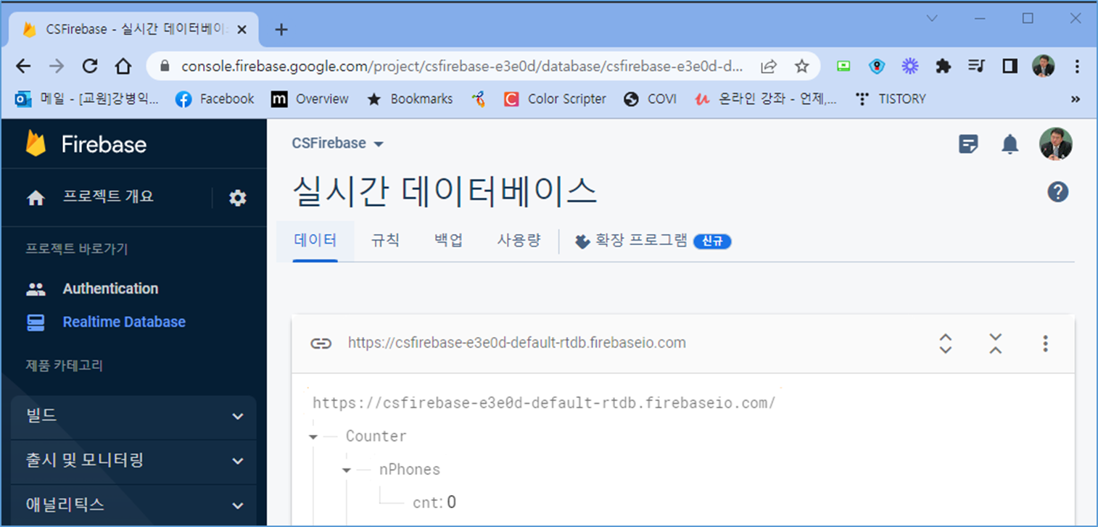Open the help question mark icon
This screenshot has width=1098, height=527.
point(1058,192)
